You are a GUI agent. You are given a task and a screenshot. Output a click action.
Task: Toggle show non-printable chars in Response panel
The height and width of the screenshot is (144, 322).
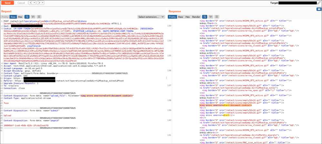click(211, 17)
